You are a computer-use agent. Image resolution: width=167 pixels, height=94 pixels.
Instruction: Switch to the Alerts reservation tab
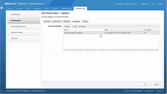[85, 21]
